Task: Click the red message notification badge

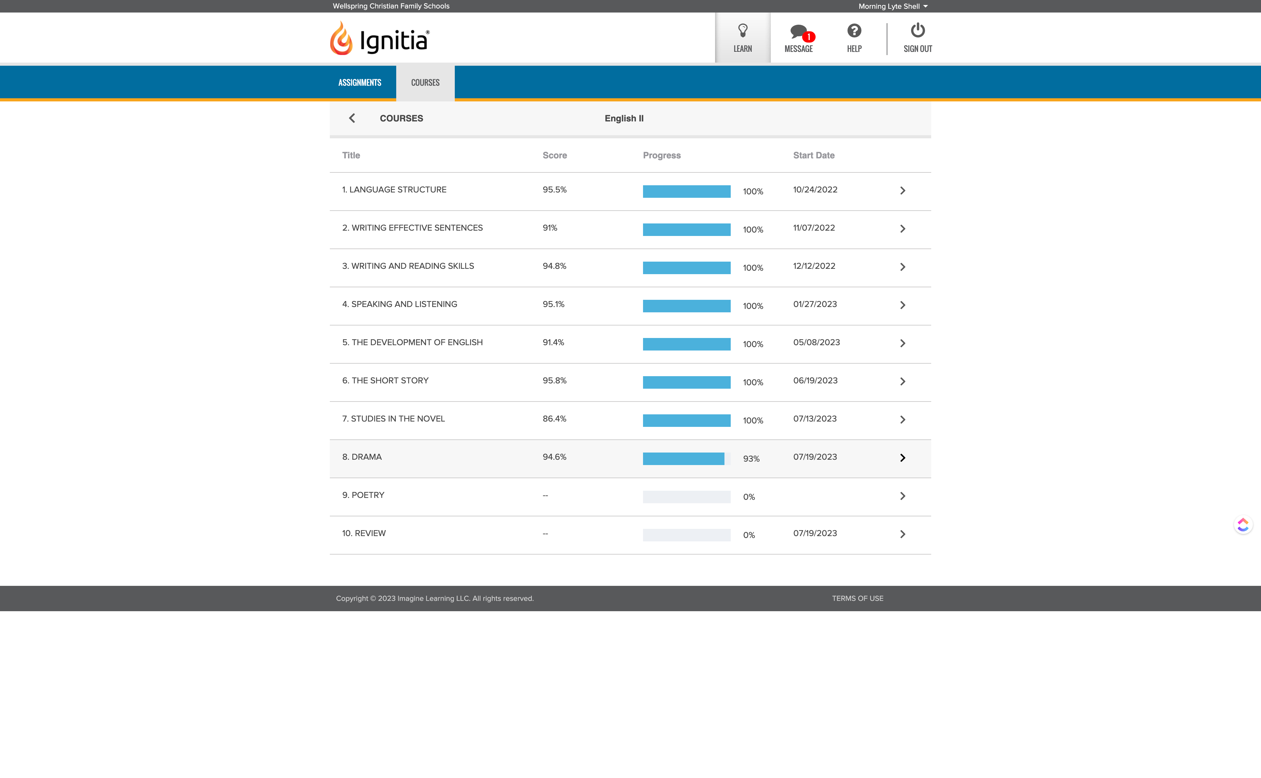Action: pos(809,37)
